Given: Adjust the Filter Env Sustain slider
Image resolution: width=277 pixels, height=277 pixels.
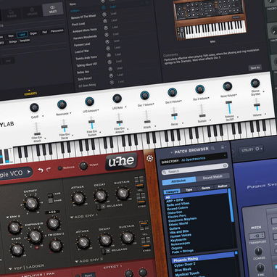Looking at the screenshot, I should click(91, 123).
